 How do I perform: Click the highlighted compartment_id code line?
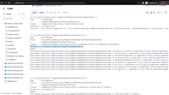57,46
